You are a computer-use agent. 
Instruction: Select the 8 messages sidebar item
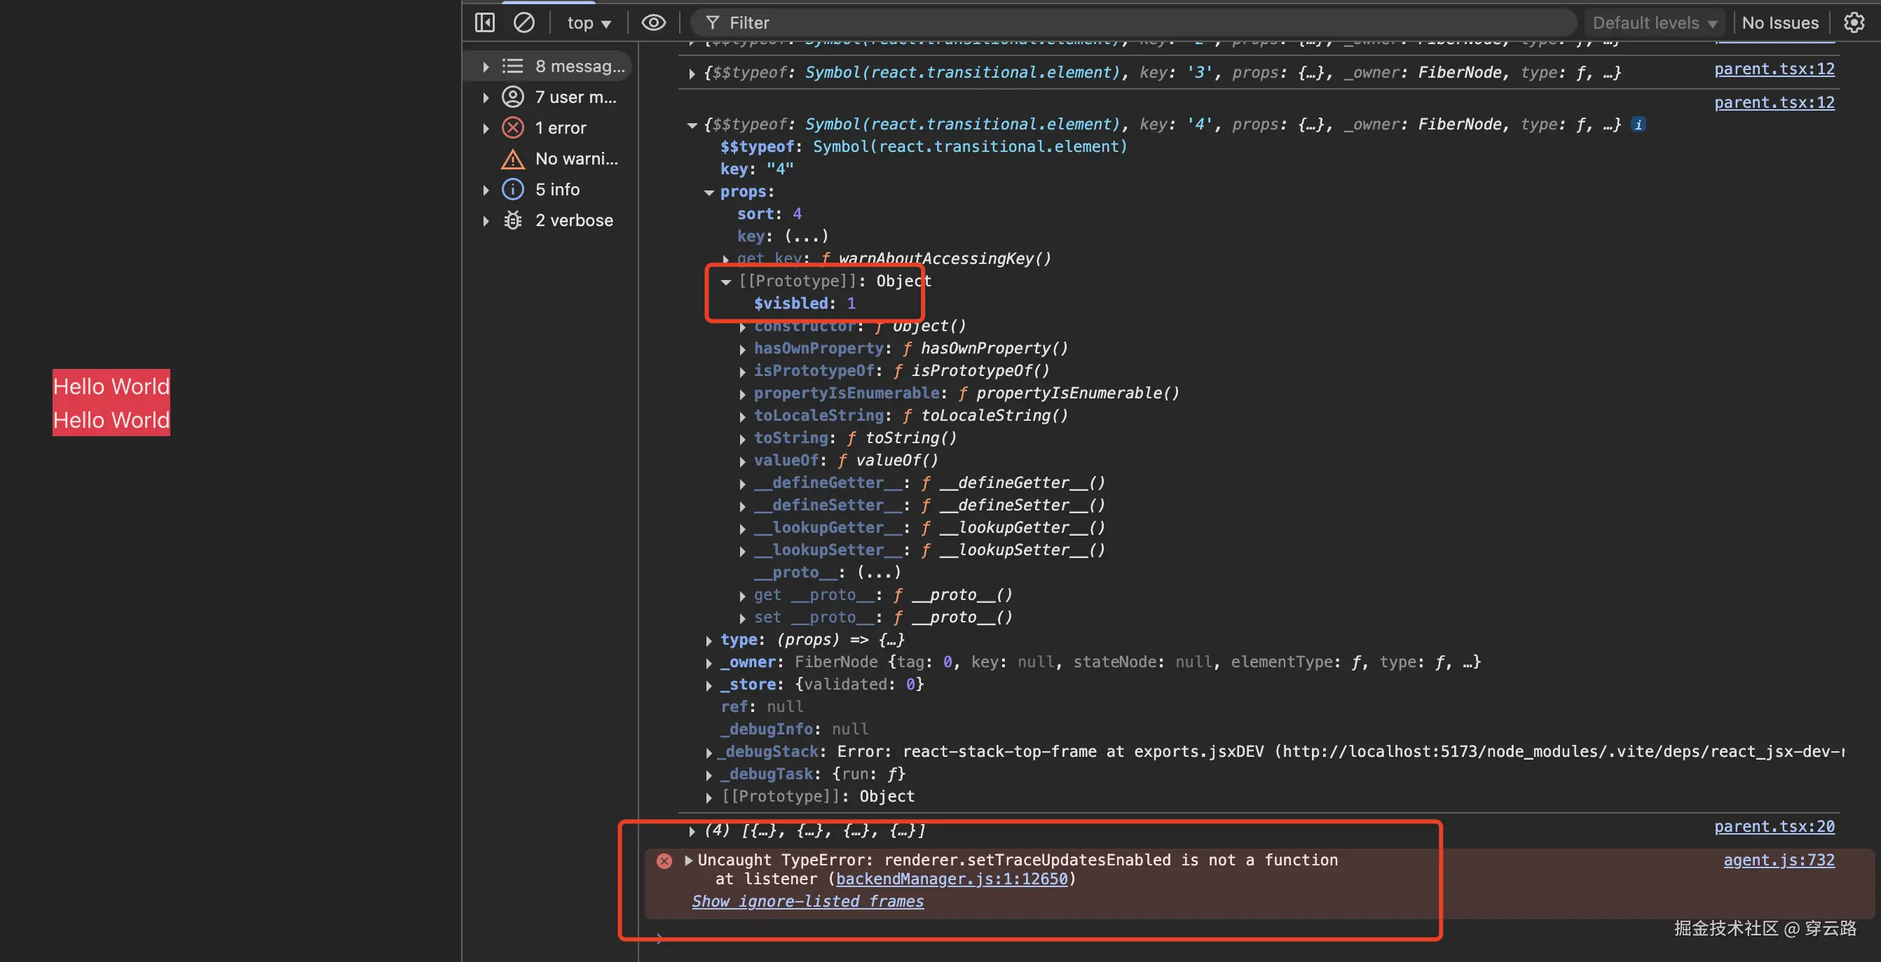(579, 67)
